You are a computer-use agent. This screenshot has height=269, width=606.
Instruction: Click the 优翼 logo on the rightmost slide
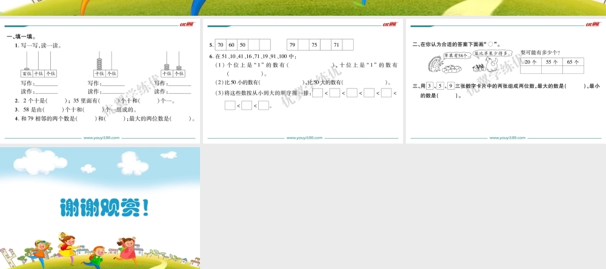click(x=591, y=24)
